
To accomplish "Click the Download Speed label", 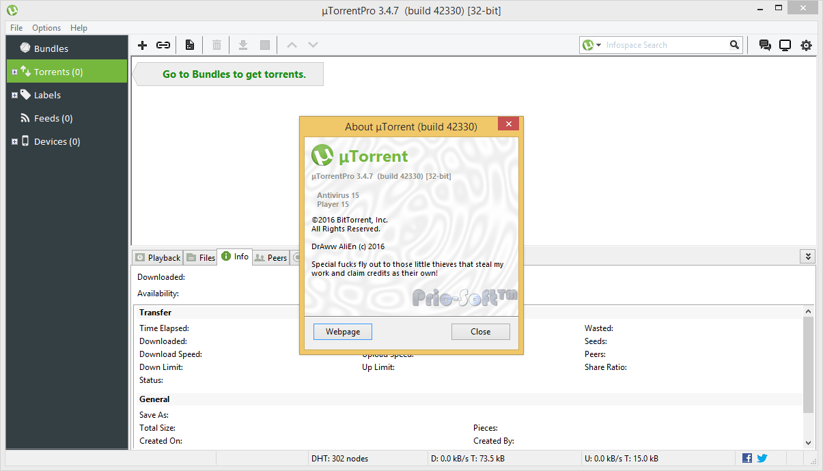I will (x=171, y=354).
